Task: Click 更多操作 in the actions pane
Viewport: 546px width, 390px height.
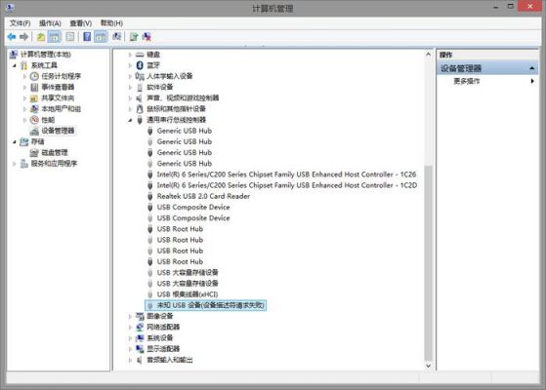Action: tap(467, 81)
